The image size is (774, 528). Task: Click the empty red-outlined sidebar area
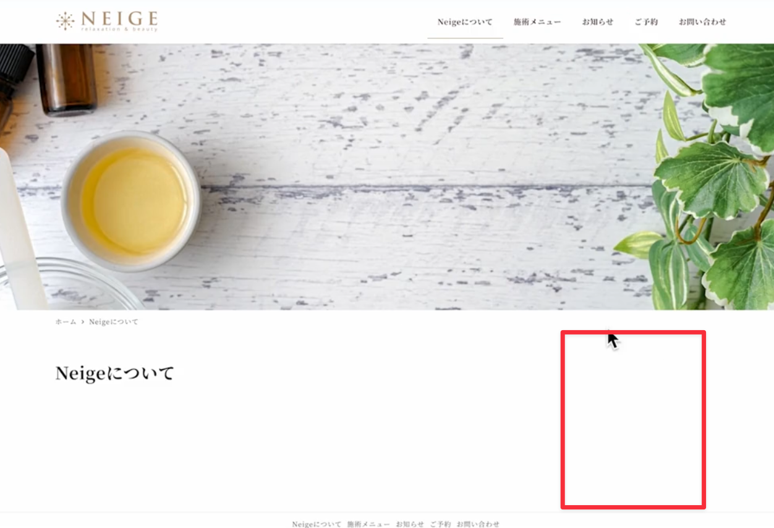[633, 420]
